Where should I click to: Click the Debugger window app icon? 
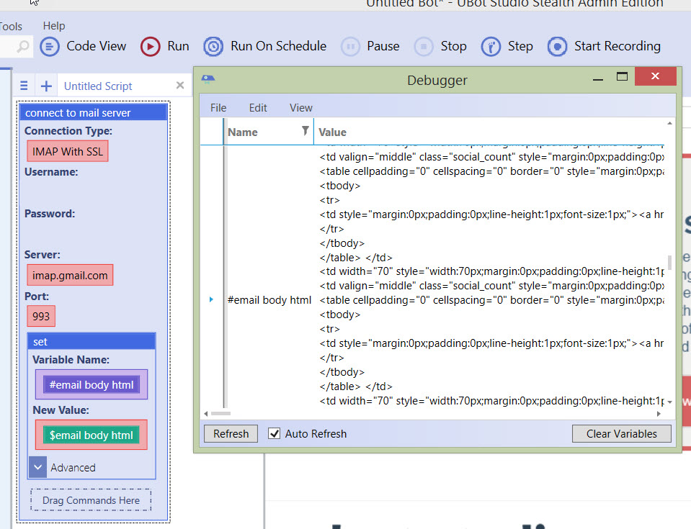(208, 79)
